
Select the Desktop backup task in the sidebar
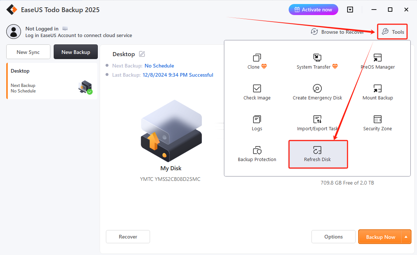[52, 81]
